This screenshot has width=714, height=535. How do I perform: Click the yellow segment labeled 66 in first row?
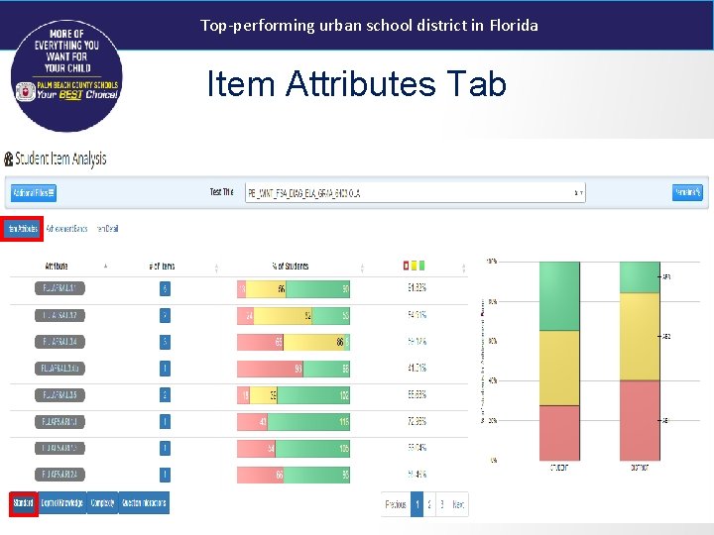pos(266,289)
